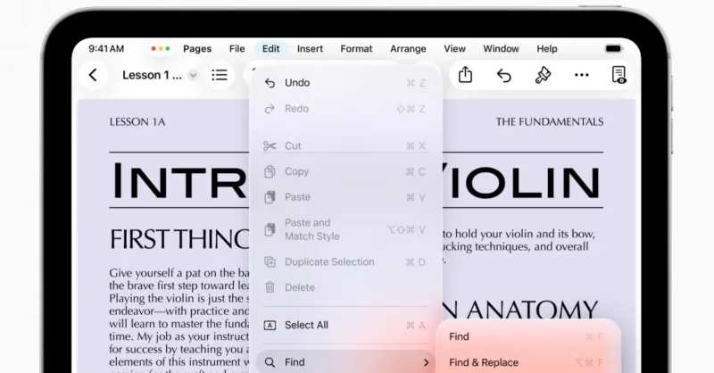Choose Copy from the Edit menu
Screen dimensions: 714x373
[345, 171]
